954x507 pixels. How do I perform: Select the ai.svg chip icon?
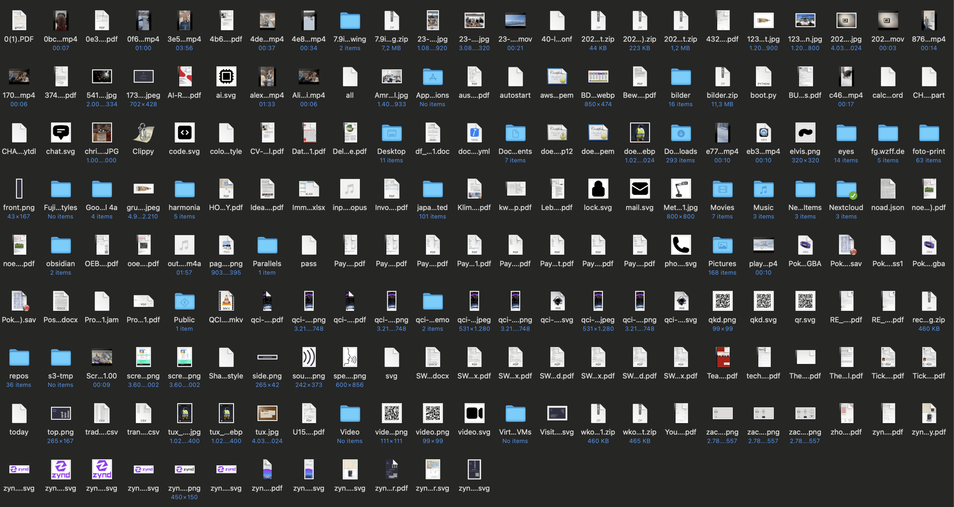click(x=226, y=77)
